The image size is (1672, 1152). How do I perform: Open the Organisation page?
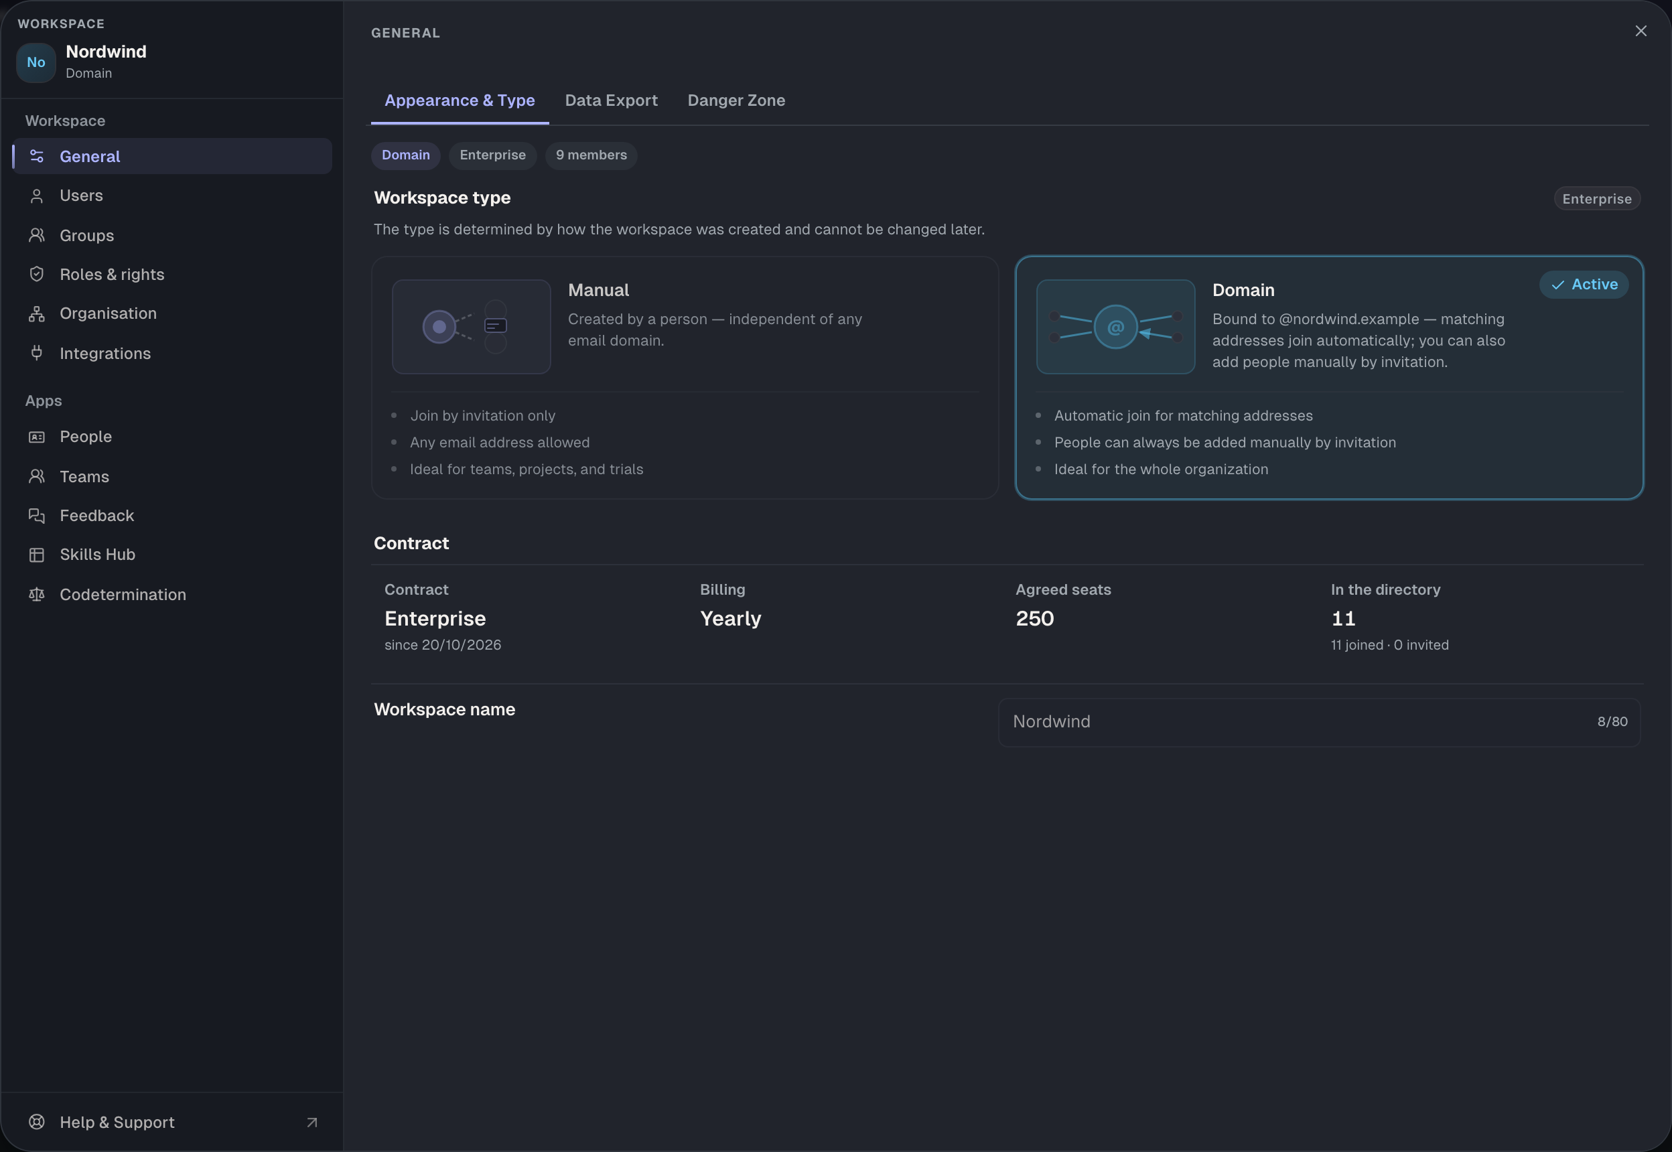(173, 313)
